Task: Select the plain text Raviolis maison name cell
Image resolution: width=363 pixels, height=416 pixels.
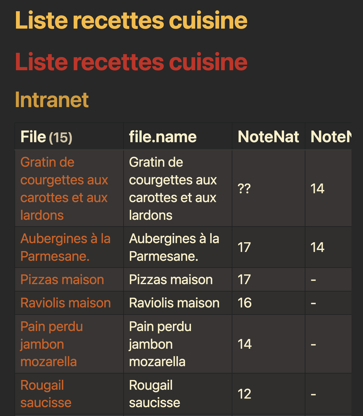Action: pyautogui.click(x=174, y=303)
